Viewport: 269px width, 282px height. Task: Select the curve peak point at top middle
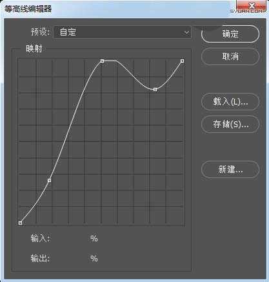coord(103,61)
